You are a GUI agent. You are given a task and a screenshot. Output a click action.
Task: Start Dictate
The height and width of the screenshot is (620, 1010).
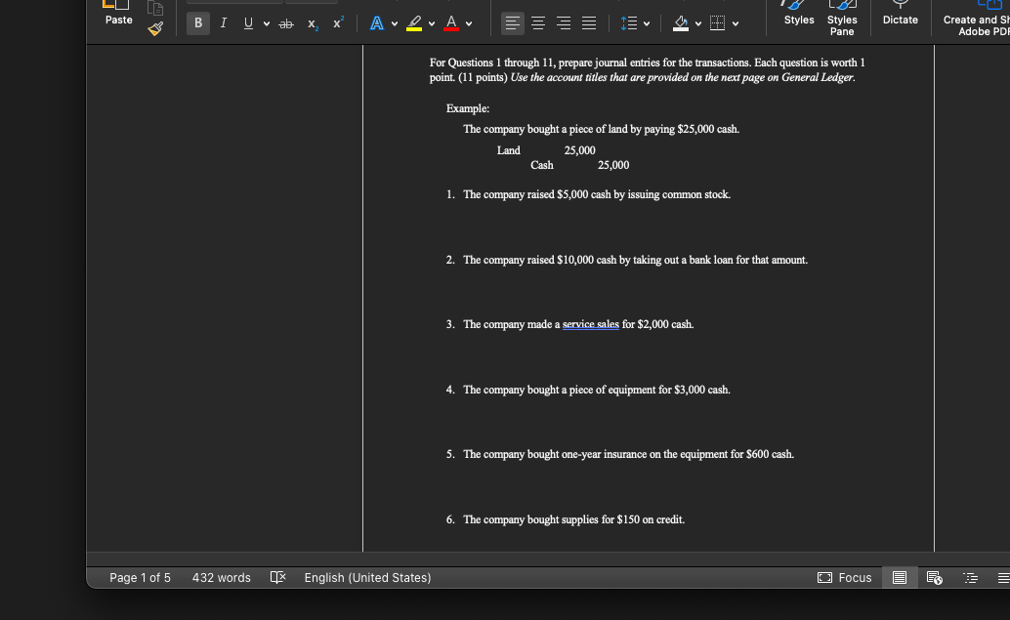pos(900,13)
